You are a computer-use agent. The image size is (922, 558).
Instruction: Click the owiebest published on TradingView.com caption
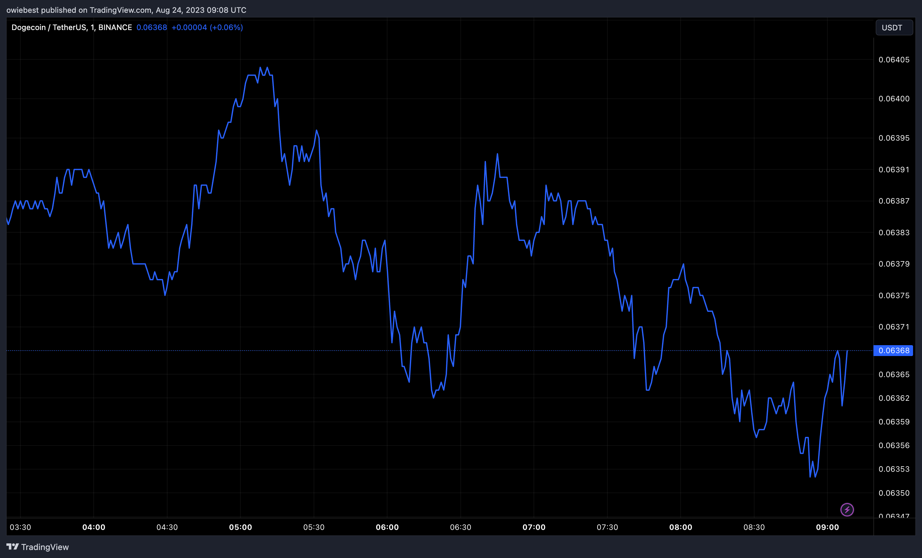click(x=126, y=10)
